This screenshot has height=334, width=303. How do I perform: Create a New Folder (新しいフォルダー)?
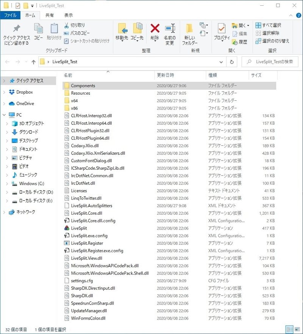[x=189, y=34]
